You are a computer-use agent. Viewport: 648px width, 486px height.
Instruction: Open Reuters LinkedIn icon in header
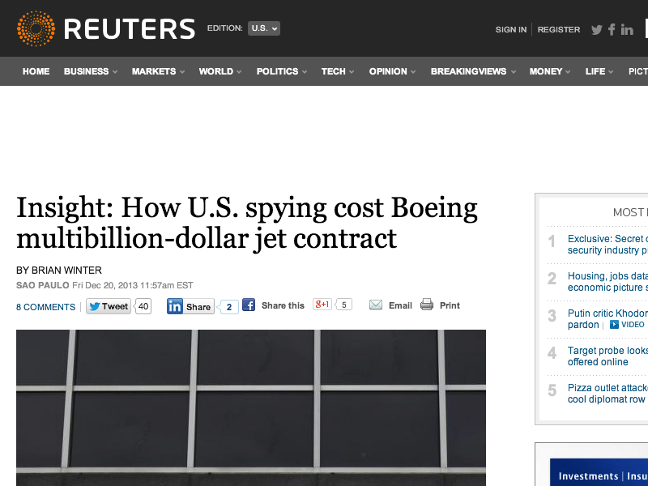coord(627,29)
